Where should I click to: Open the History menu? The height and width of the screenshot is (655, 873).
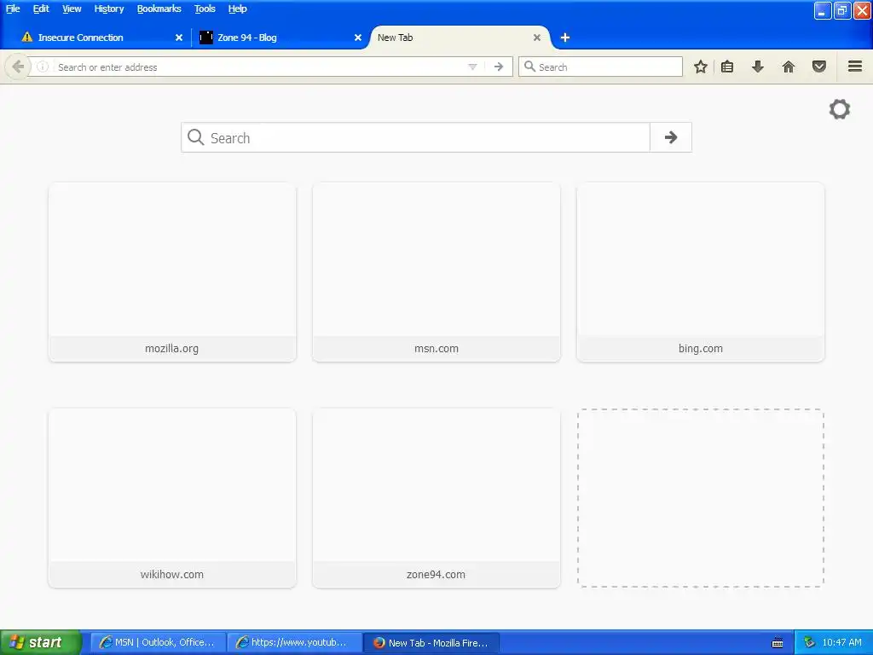point(109,9)
